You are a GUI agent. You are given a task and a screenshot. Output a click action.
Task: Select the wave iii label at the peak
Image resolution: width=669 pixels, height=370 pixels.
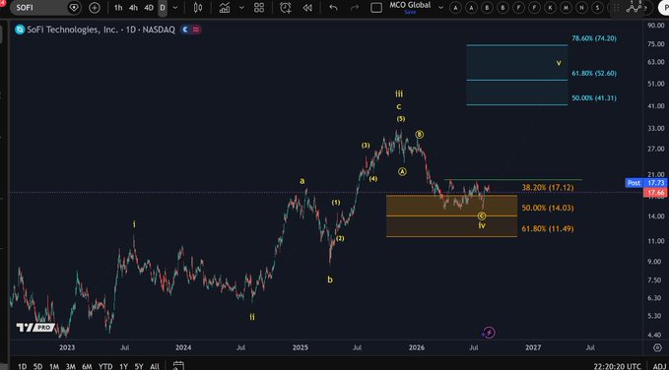click(399, 93)
